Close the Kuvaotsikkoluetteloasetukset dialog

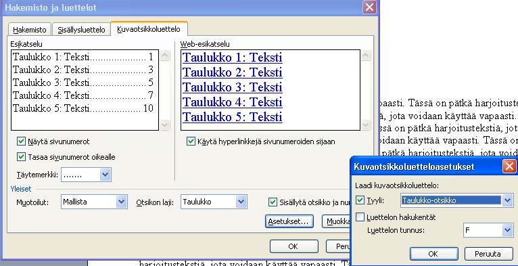pyautogui.click(x=509, y=166)
